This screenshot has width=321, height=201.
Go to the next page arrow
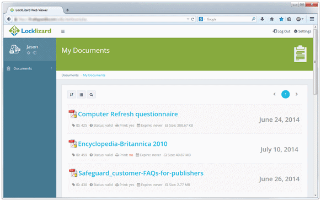pyautogui.click(x=296, y=94)
